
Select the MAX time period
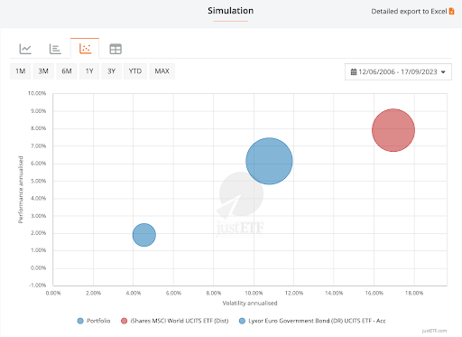coord(162,71)
